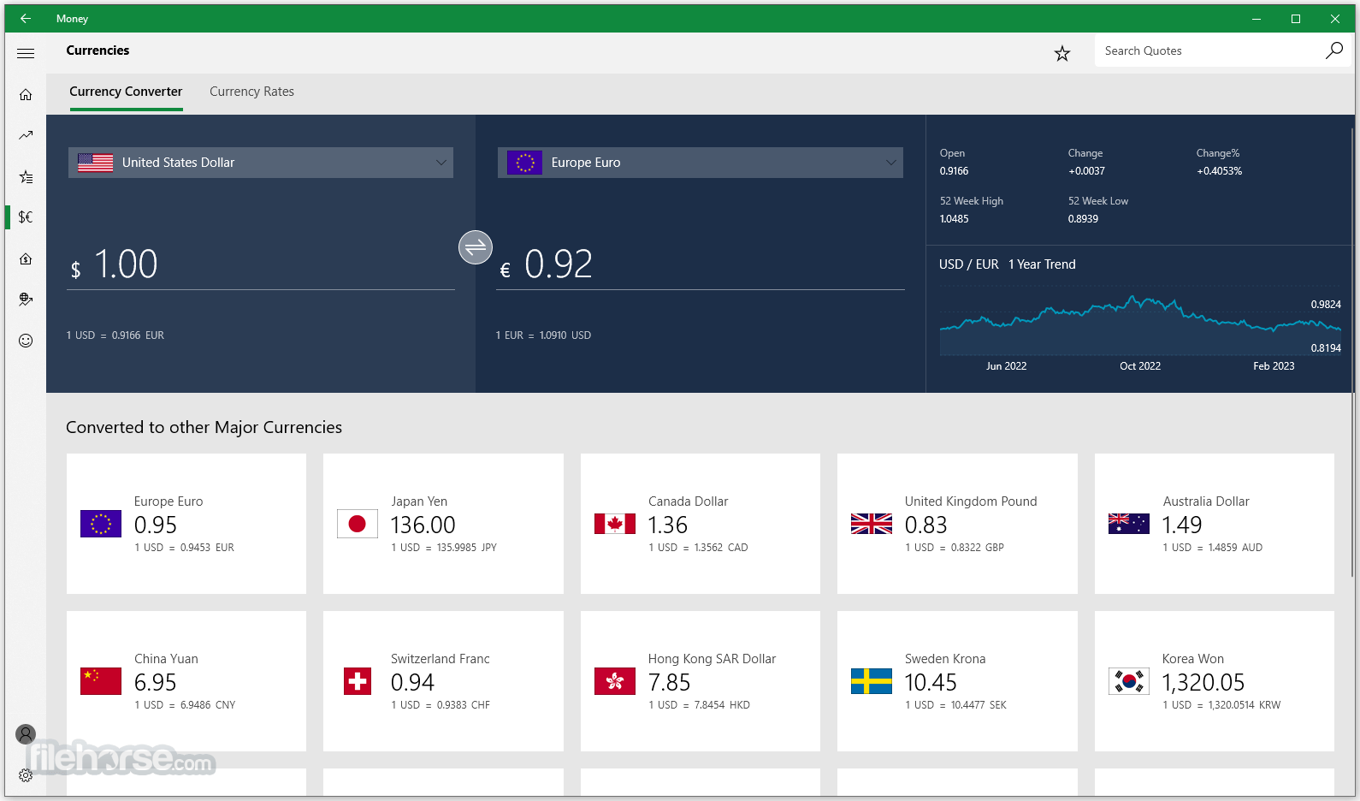This screenshot has width=1360, height=801.
Task: Click the Search Quotes input field
Action: click(x=1209, y=50)
